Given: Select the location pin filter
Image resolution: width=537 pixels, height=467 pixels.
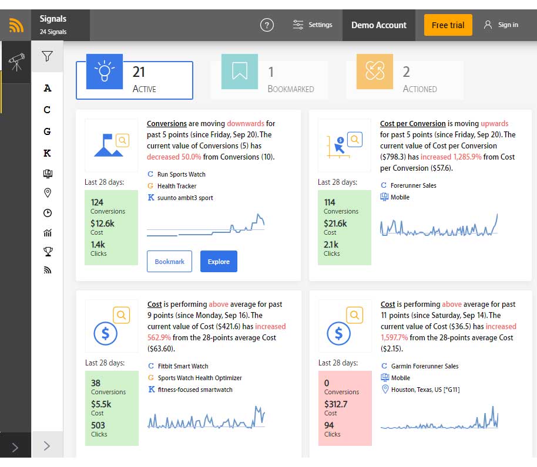Looking at the screenshot, I should [x=48, y=192].
